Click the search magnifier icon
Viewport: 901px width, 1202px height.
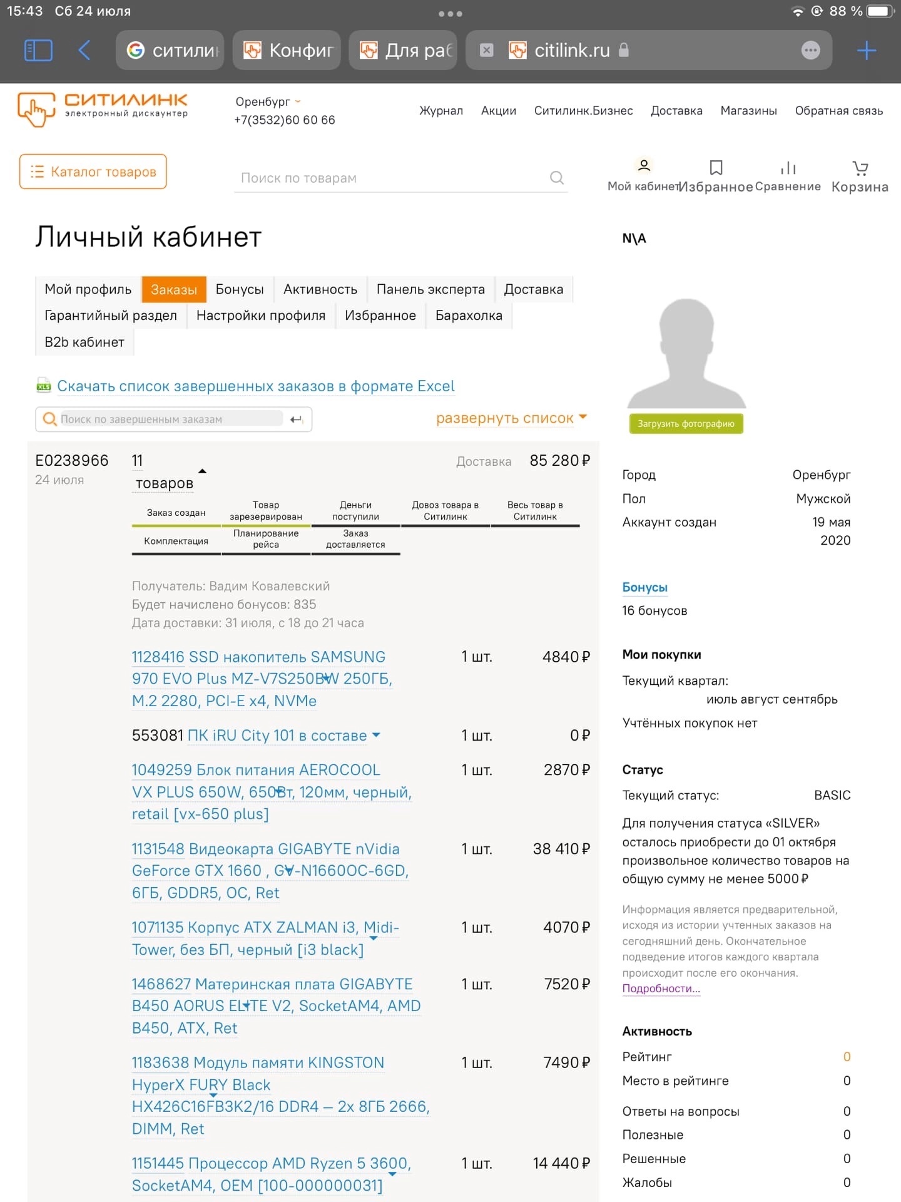[x=557, y=178]
